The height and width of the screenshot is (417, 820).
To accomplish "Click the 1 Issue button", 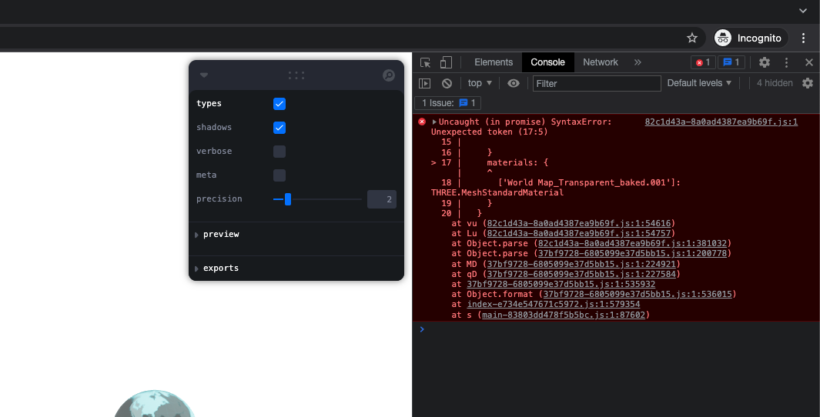I will [x=448, y=103].
